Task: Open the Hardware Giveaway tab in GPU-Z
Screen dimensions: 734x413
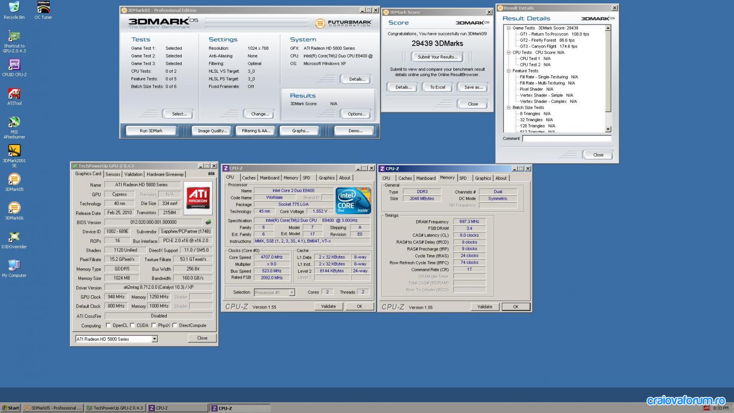Action: [165, 174]
